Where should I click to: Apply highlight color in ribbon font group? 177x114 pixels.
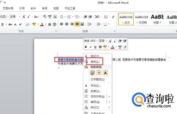[x=34, y=24]
